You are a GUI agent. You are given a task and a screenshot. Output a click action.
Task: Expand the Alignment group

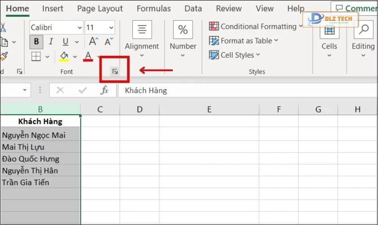pos(142,40)
